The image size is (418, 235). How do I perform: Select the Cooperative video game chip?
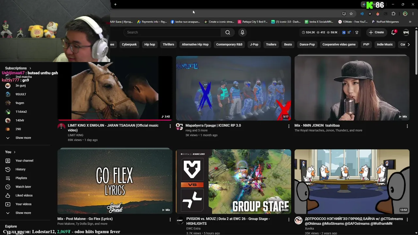339,44
